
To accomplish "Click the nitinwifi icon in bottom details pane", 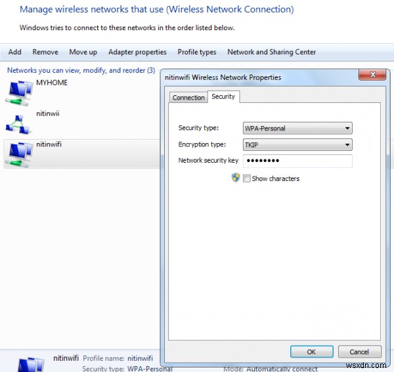I will click(31, 365).
